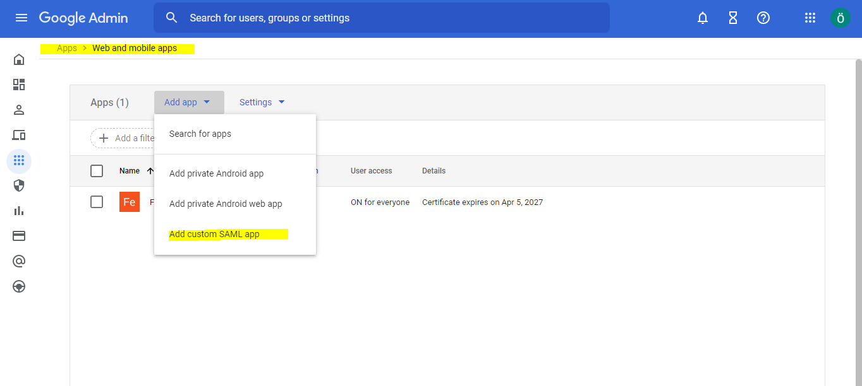Click the Google Admin logo

(83, 18)
